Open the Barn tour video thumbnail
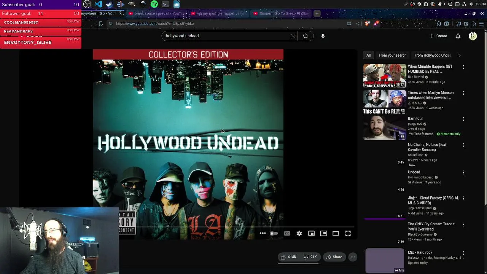This screenshot has width=487, height=274. tap(384, 128)
